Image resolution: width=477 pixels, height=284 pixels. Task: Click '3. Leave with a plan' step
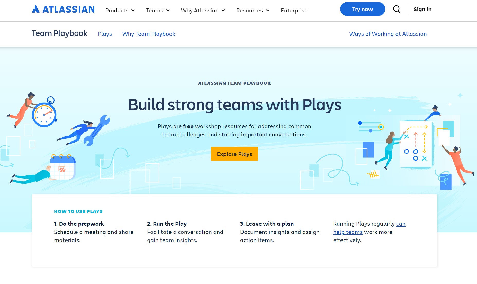tap(267, 224)
